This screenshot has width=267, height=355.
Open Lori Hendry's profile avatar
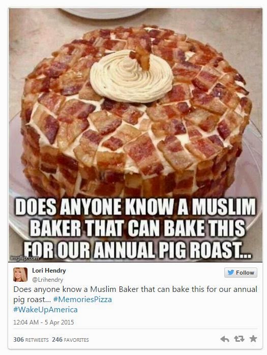point(20,275)
